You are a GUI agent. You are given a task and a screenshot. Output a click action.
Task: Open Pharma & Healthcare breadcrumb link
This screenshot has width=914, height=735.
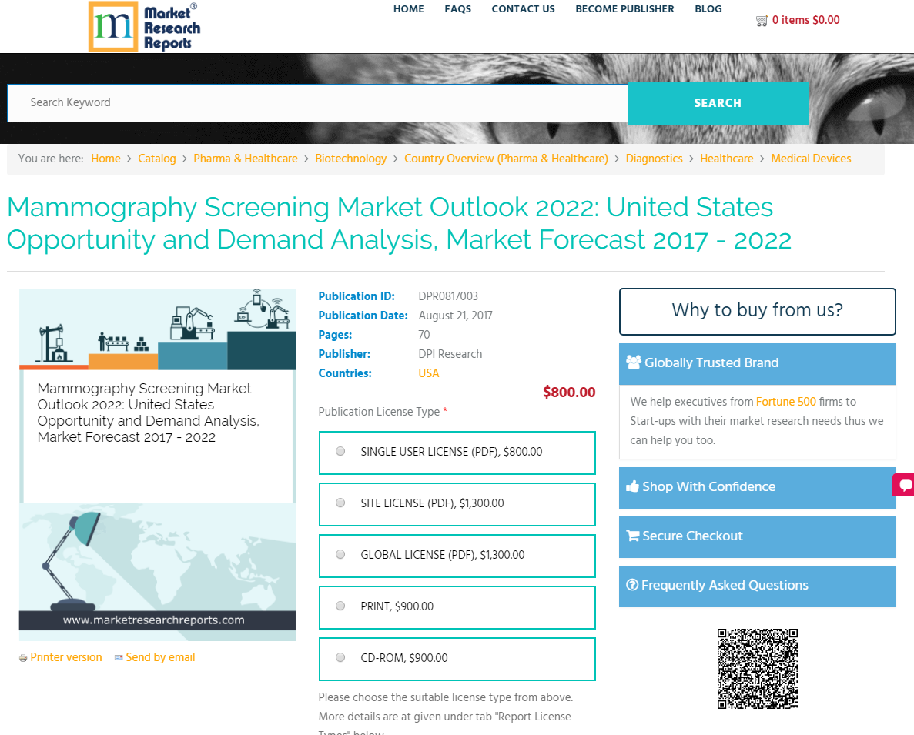(x=246, y=159)
